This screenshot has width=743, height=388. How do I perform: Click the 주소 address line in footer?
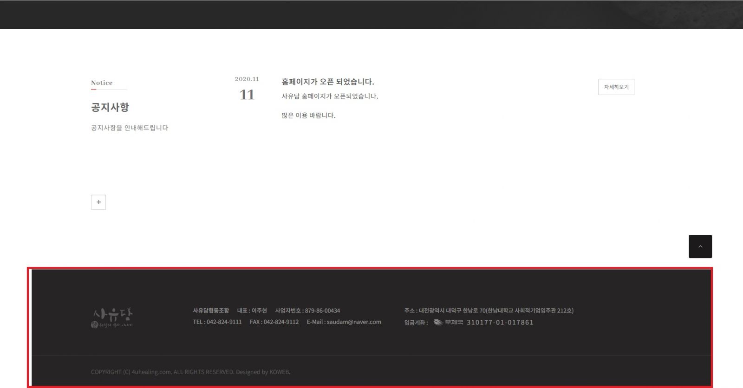click(x=489, y=310)
